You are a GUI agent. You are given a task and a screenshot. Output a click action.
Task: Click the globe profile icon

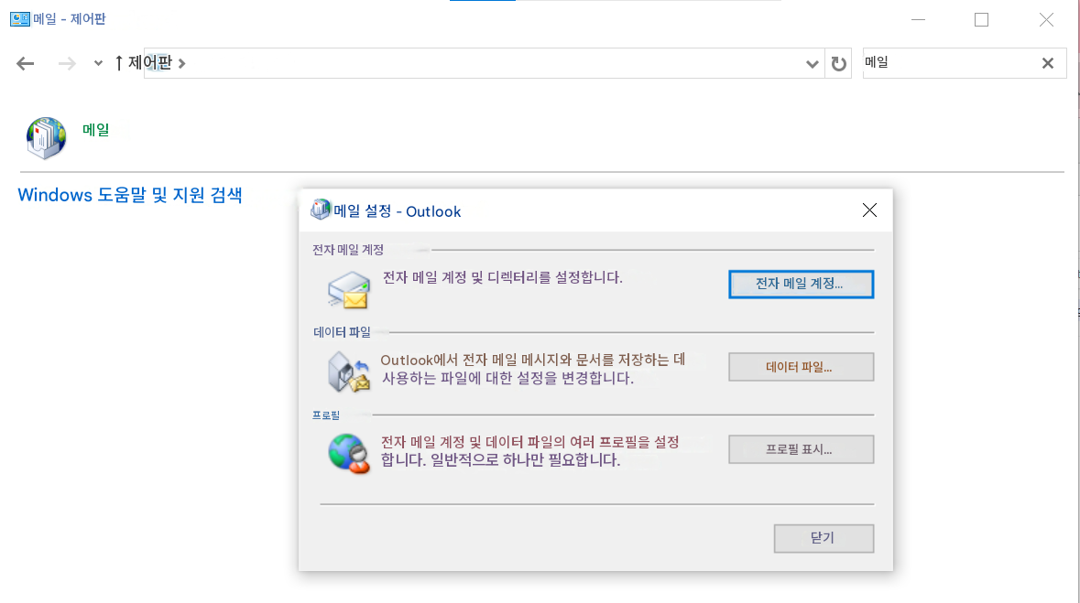348,454
